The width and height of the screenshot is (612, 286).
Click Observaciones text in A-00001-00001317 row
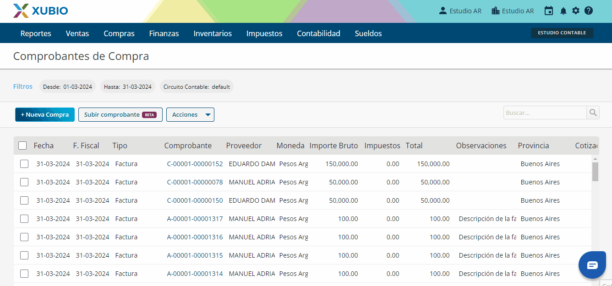pos(487,219)
